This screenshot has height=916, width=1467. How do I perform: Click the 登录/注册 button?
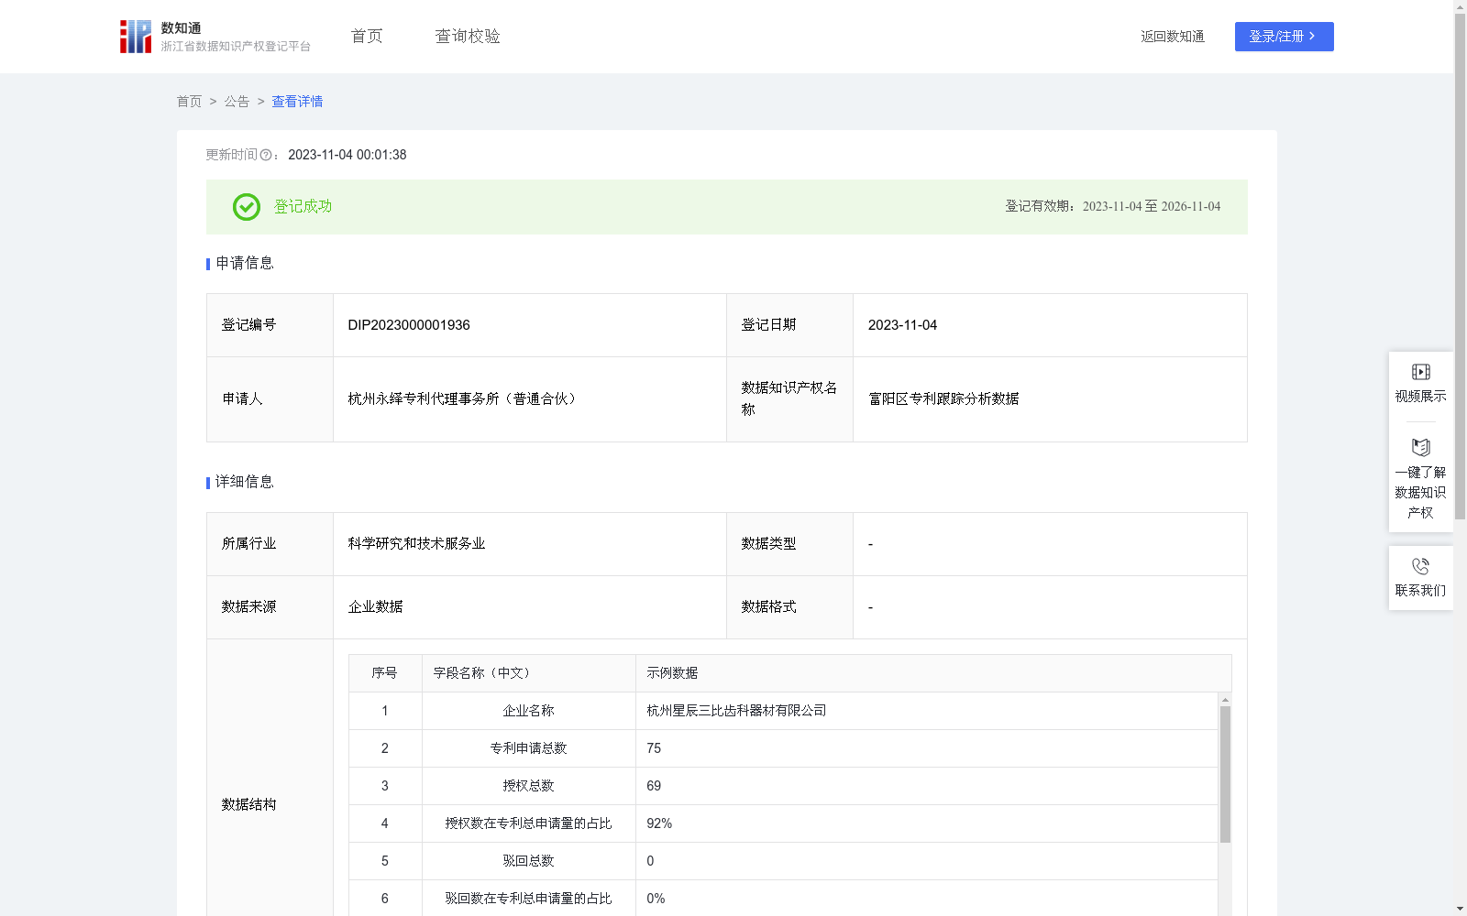1284,37
